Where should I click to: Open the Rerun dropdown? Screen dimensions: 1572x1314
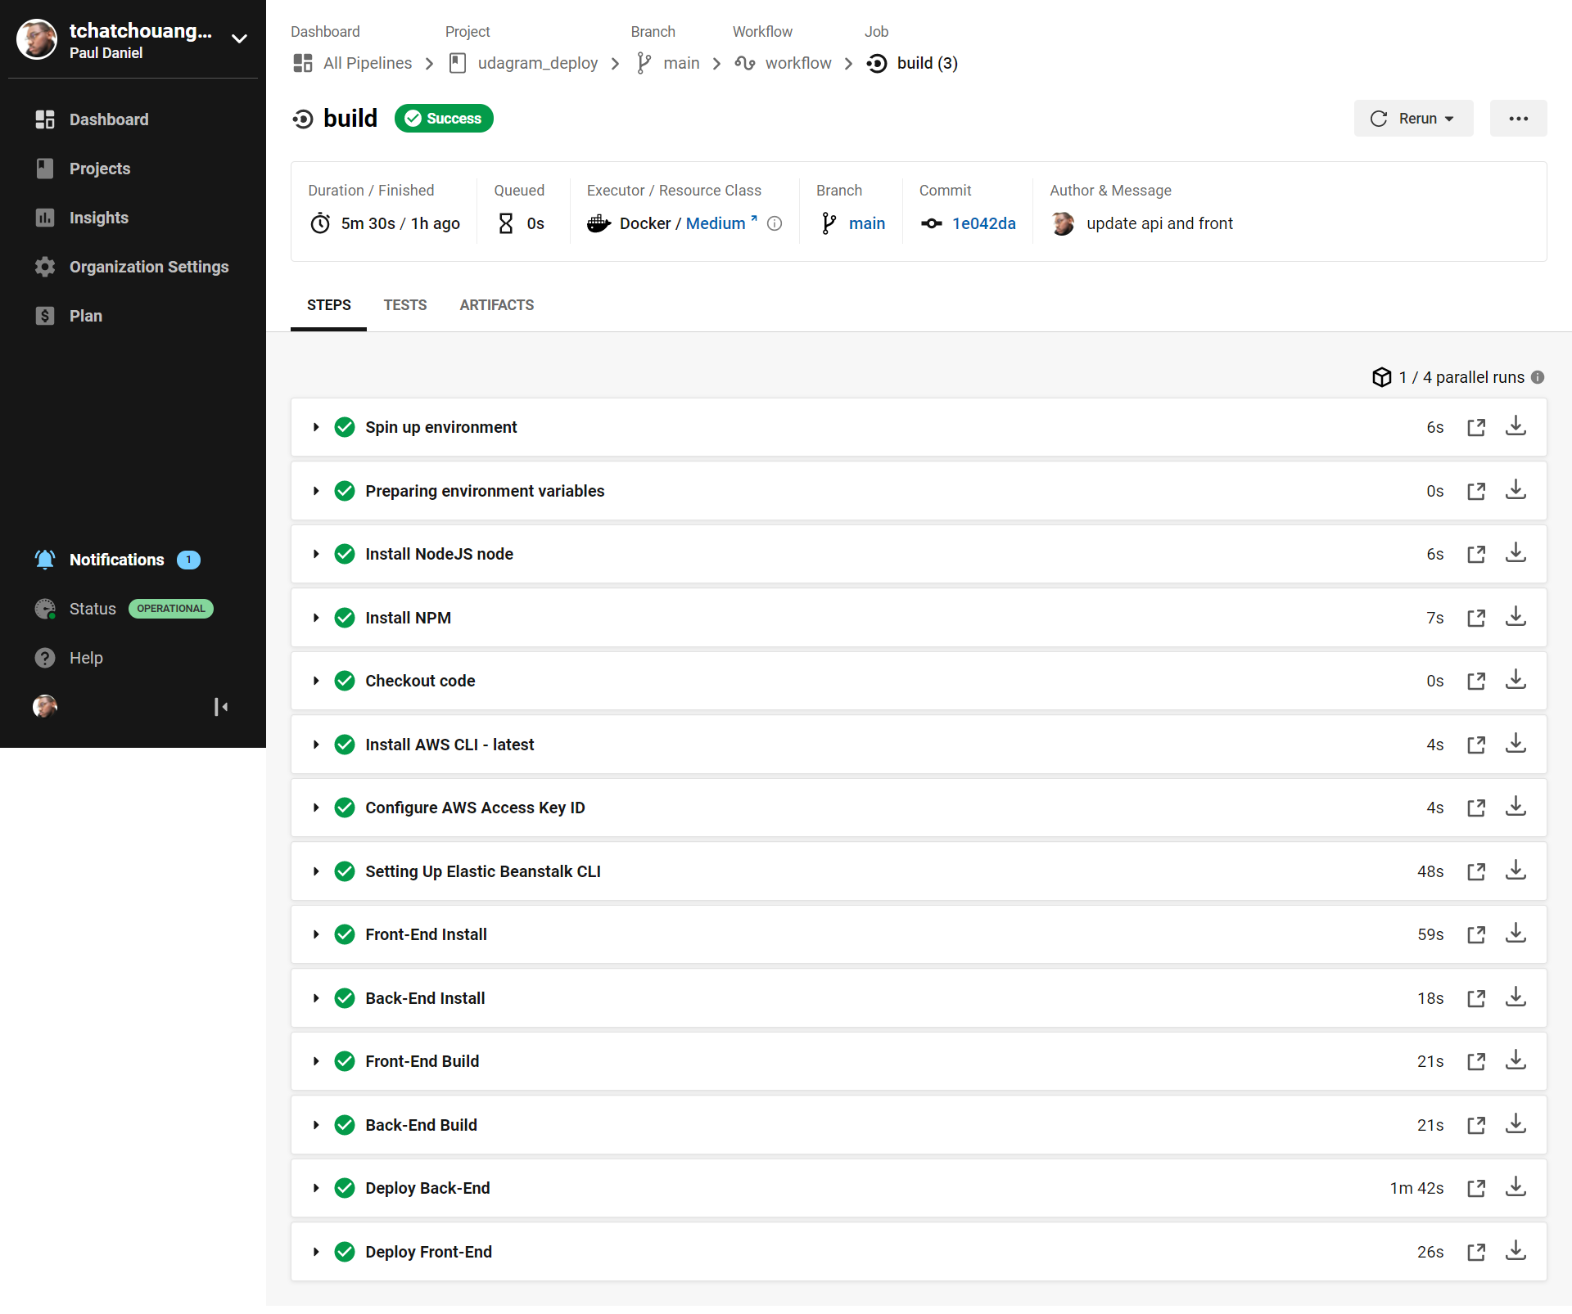1413,119
